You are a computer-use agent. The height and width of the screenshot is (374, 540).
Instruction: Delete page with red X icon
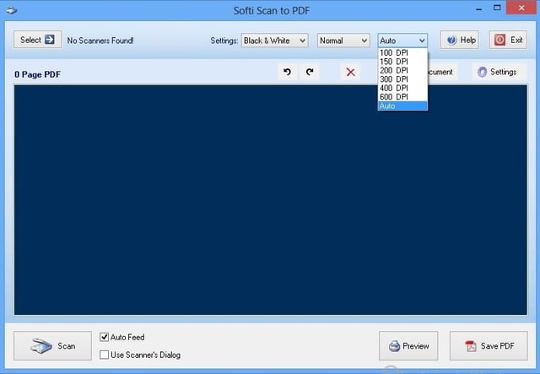(350, 72)
